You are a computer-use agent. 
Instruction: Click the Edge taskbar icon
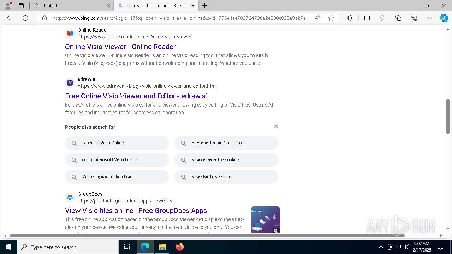[145, 247]
